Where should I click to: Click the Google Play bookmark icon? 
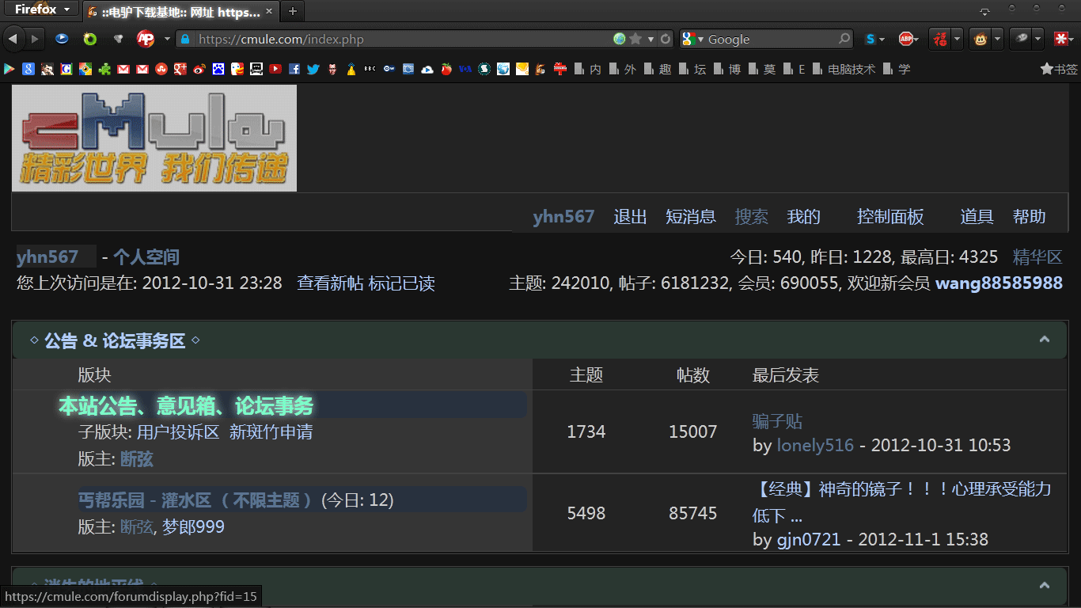coord(9,69)
